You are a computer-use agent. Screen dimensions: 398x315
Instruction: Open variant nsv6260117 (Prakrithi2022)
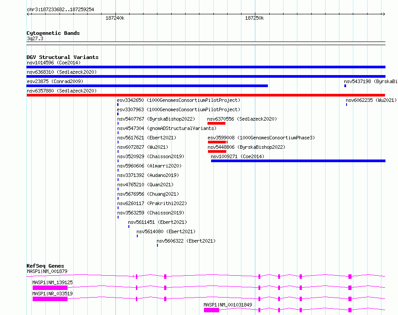(x=152, y=203)
